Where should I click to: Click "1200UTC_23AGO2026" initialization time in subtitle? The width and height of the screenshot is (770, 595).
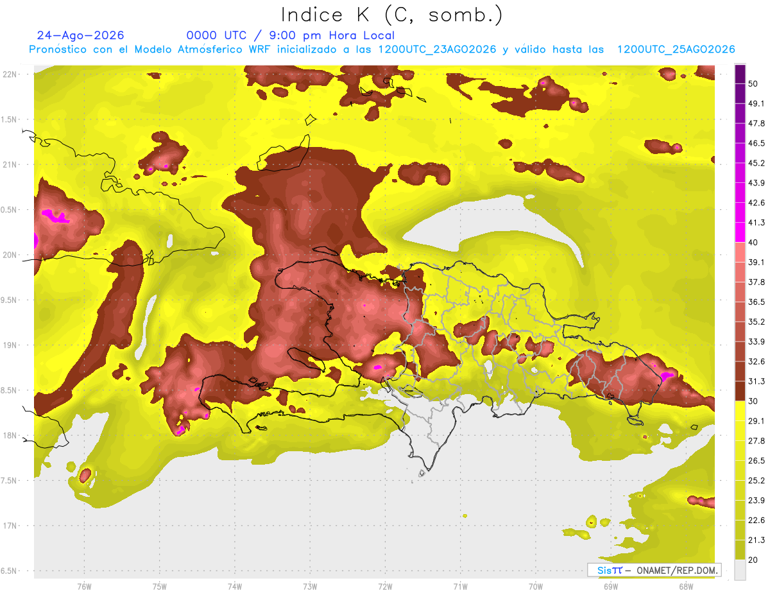(437, 49)
